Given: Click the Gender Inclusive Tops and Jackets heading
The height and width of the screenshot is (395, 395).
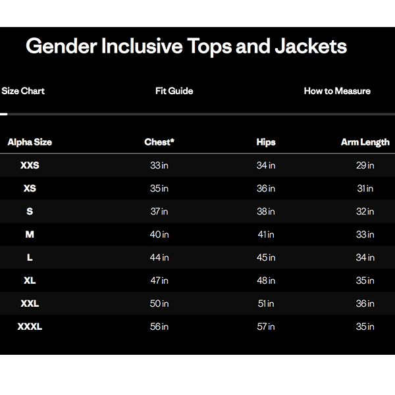Looking at the screenshot, I should (186, 46).
